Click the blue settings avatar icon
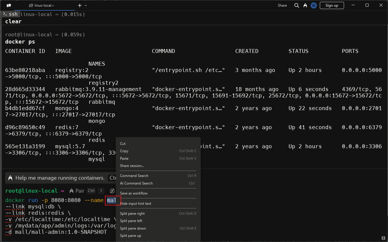The image size is (388, 242). (x=314, y=5)
